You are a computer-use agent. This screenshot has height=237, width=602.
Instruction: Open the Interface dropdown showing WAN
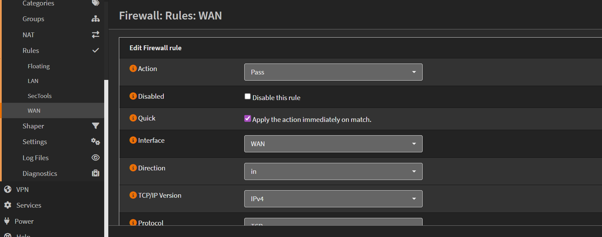pyautogui.click(x=333, y=144)
